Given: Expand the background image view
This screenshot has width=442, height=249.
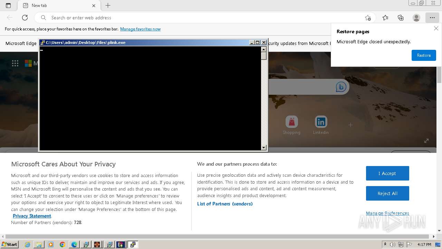Looking at the screenshot, I should (426, 141).
